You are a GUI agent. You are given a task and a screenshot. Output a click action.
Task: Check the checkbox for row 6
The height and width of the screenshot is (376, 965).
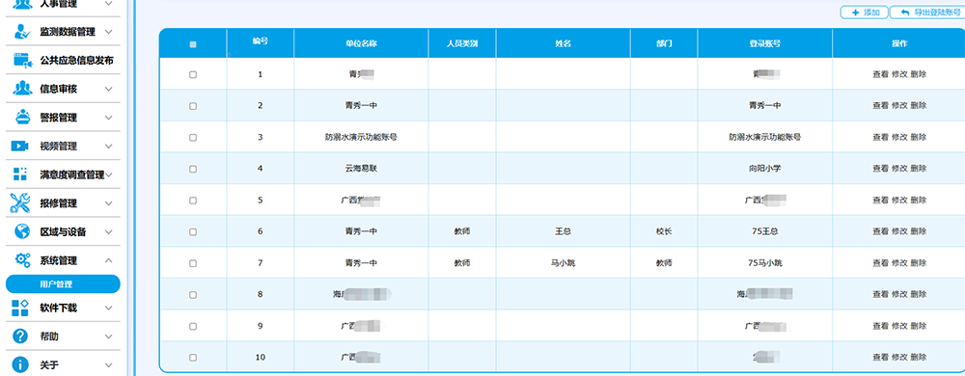[193, 231]
